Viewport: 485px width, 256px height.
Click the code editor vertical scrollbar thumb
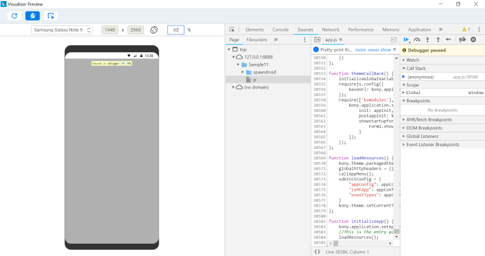(397, 231)
